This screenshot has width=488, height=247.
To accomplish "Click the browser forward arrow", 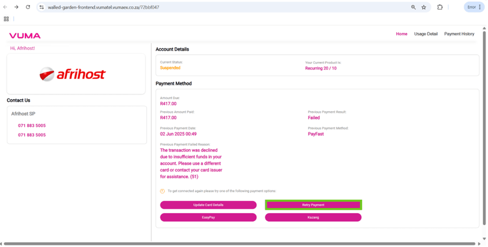I will (x=16, y=7).
